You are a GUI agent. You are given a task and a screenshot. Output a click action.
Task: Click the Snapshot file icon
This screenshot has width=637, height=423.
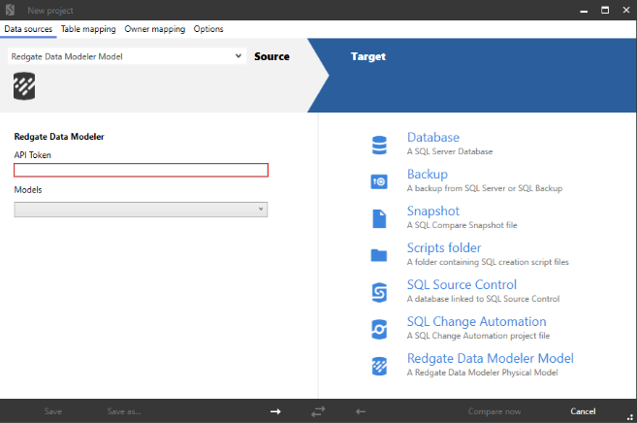(x=379, y=218)
